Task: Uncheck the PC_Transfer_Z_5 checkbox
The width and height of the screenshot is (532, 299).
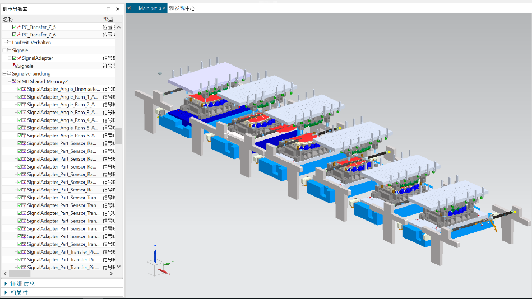Action: (14, 27)
